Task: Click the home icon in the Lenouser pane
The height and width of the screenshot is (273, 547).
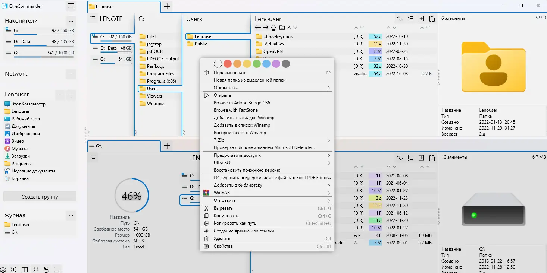Action: click(274, 27)
